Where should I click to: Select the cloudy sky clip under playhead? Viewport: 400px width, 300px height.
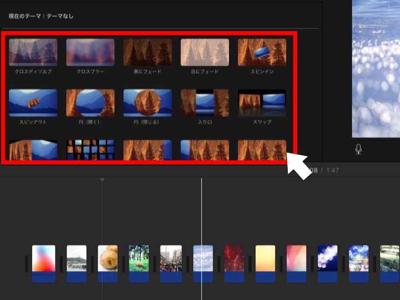coord(203,264)
